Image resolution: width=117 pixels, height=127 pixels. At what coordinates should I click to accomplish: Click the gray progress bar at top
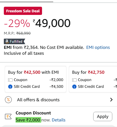pyautogui.click(x=26, y=2)
